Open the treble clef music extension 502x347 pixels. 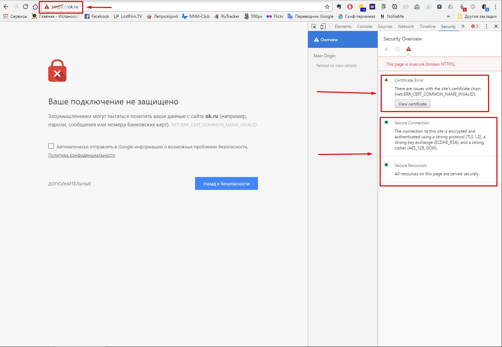click(462, 7)
